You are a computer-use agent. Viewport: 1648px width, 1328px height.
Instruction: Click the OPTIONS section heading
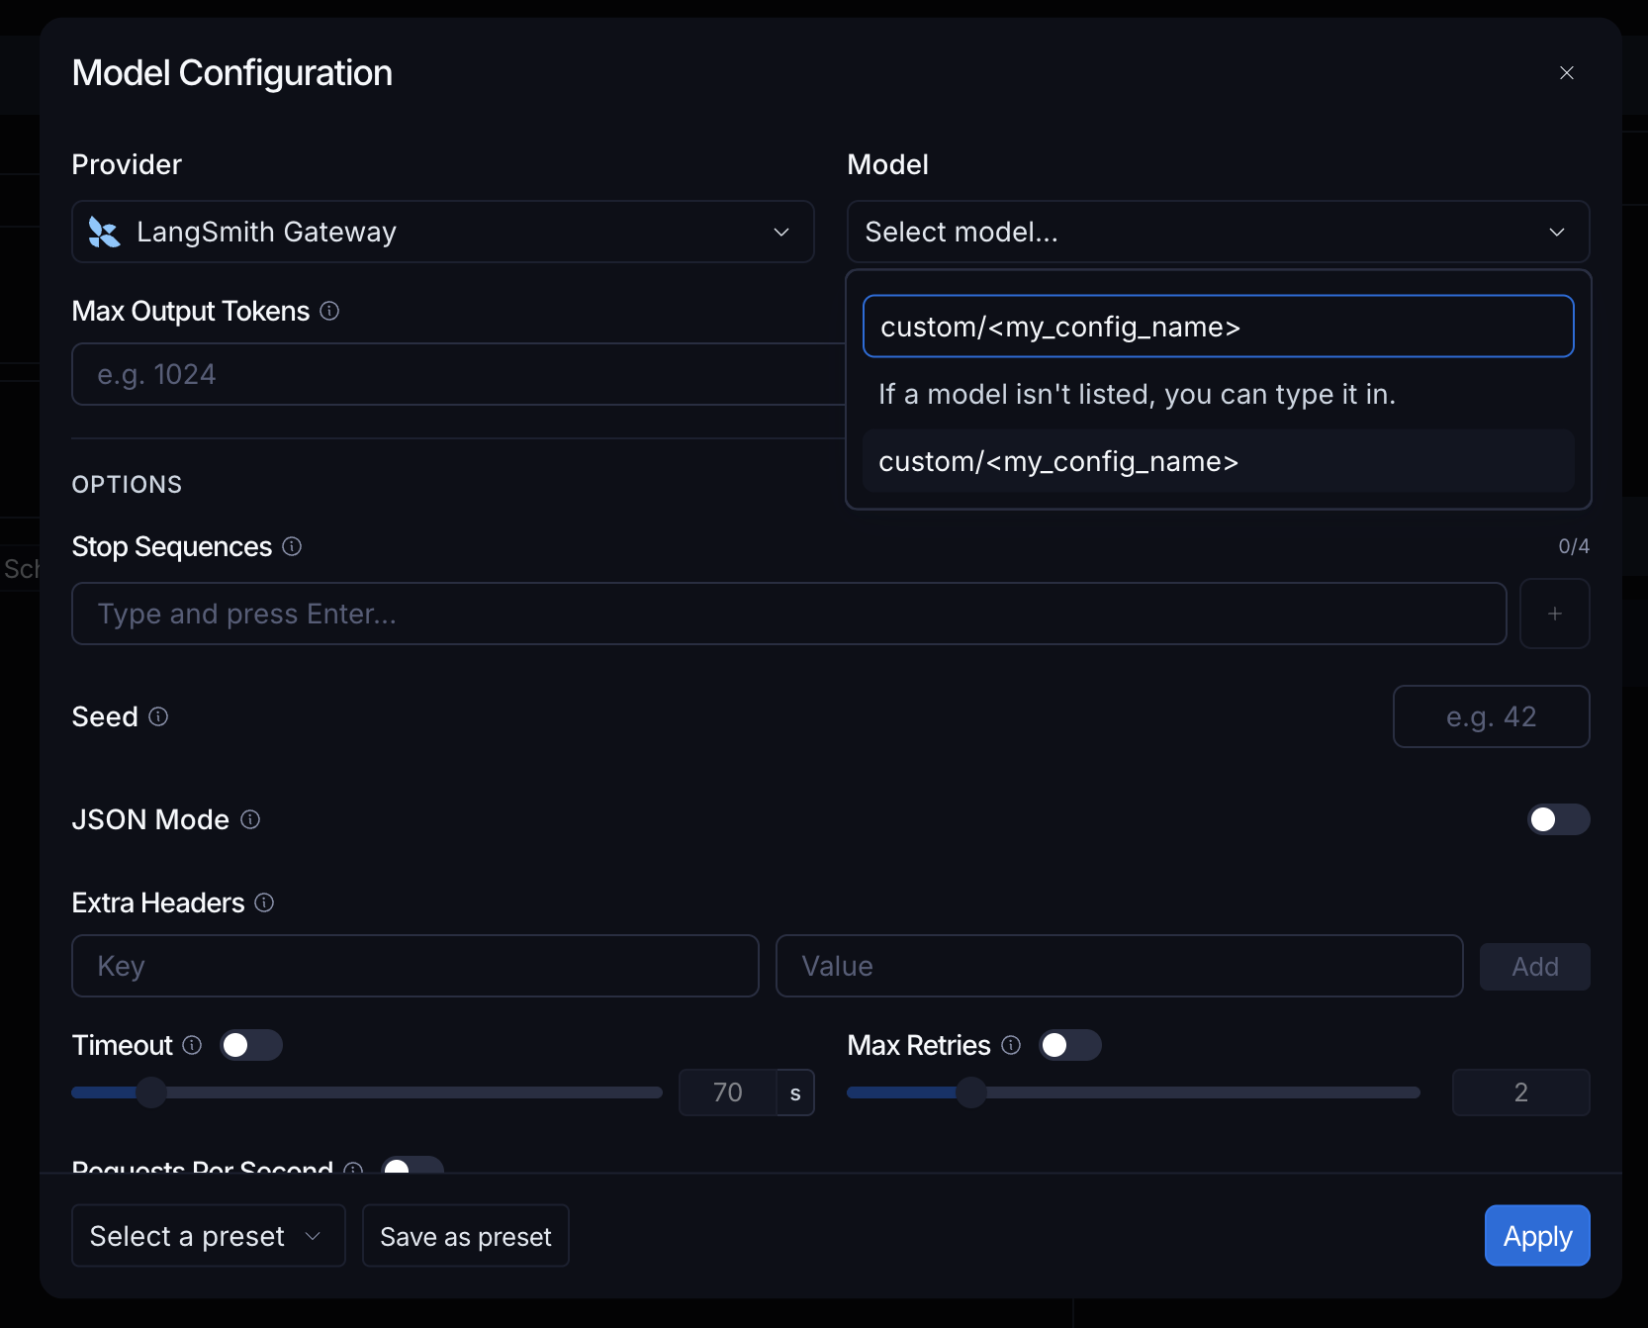127,485
